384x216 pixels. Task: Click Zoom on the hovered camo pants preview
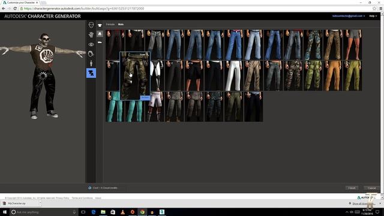pos(143,55)
